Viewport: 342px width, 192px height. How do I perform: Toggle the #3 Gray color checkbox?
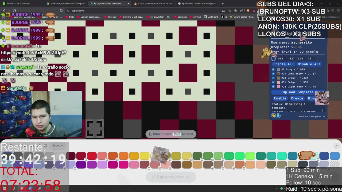[273, 69]
